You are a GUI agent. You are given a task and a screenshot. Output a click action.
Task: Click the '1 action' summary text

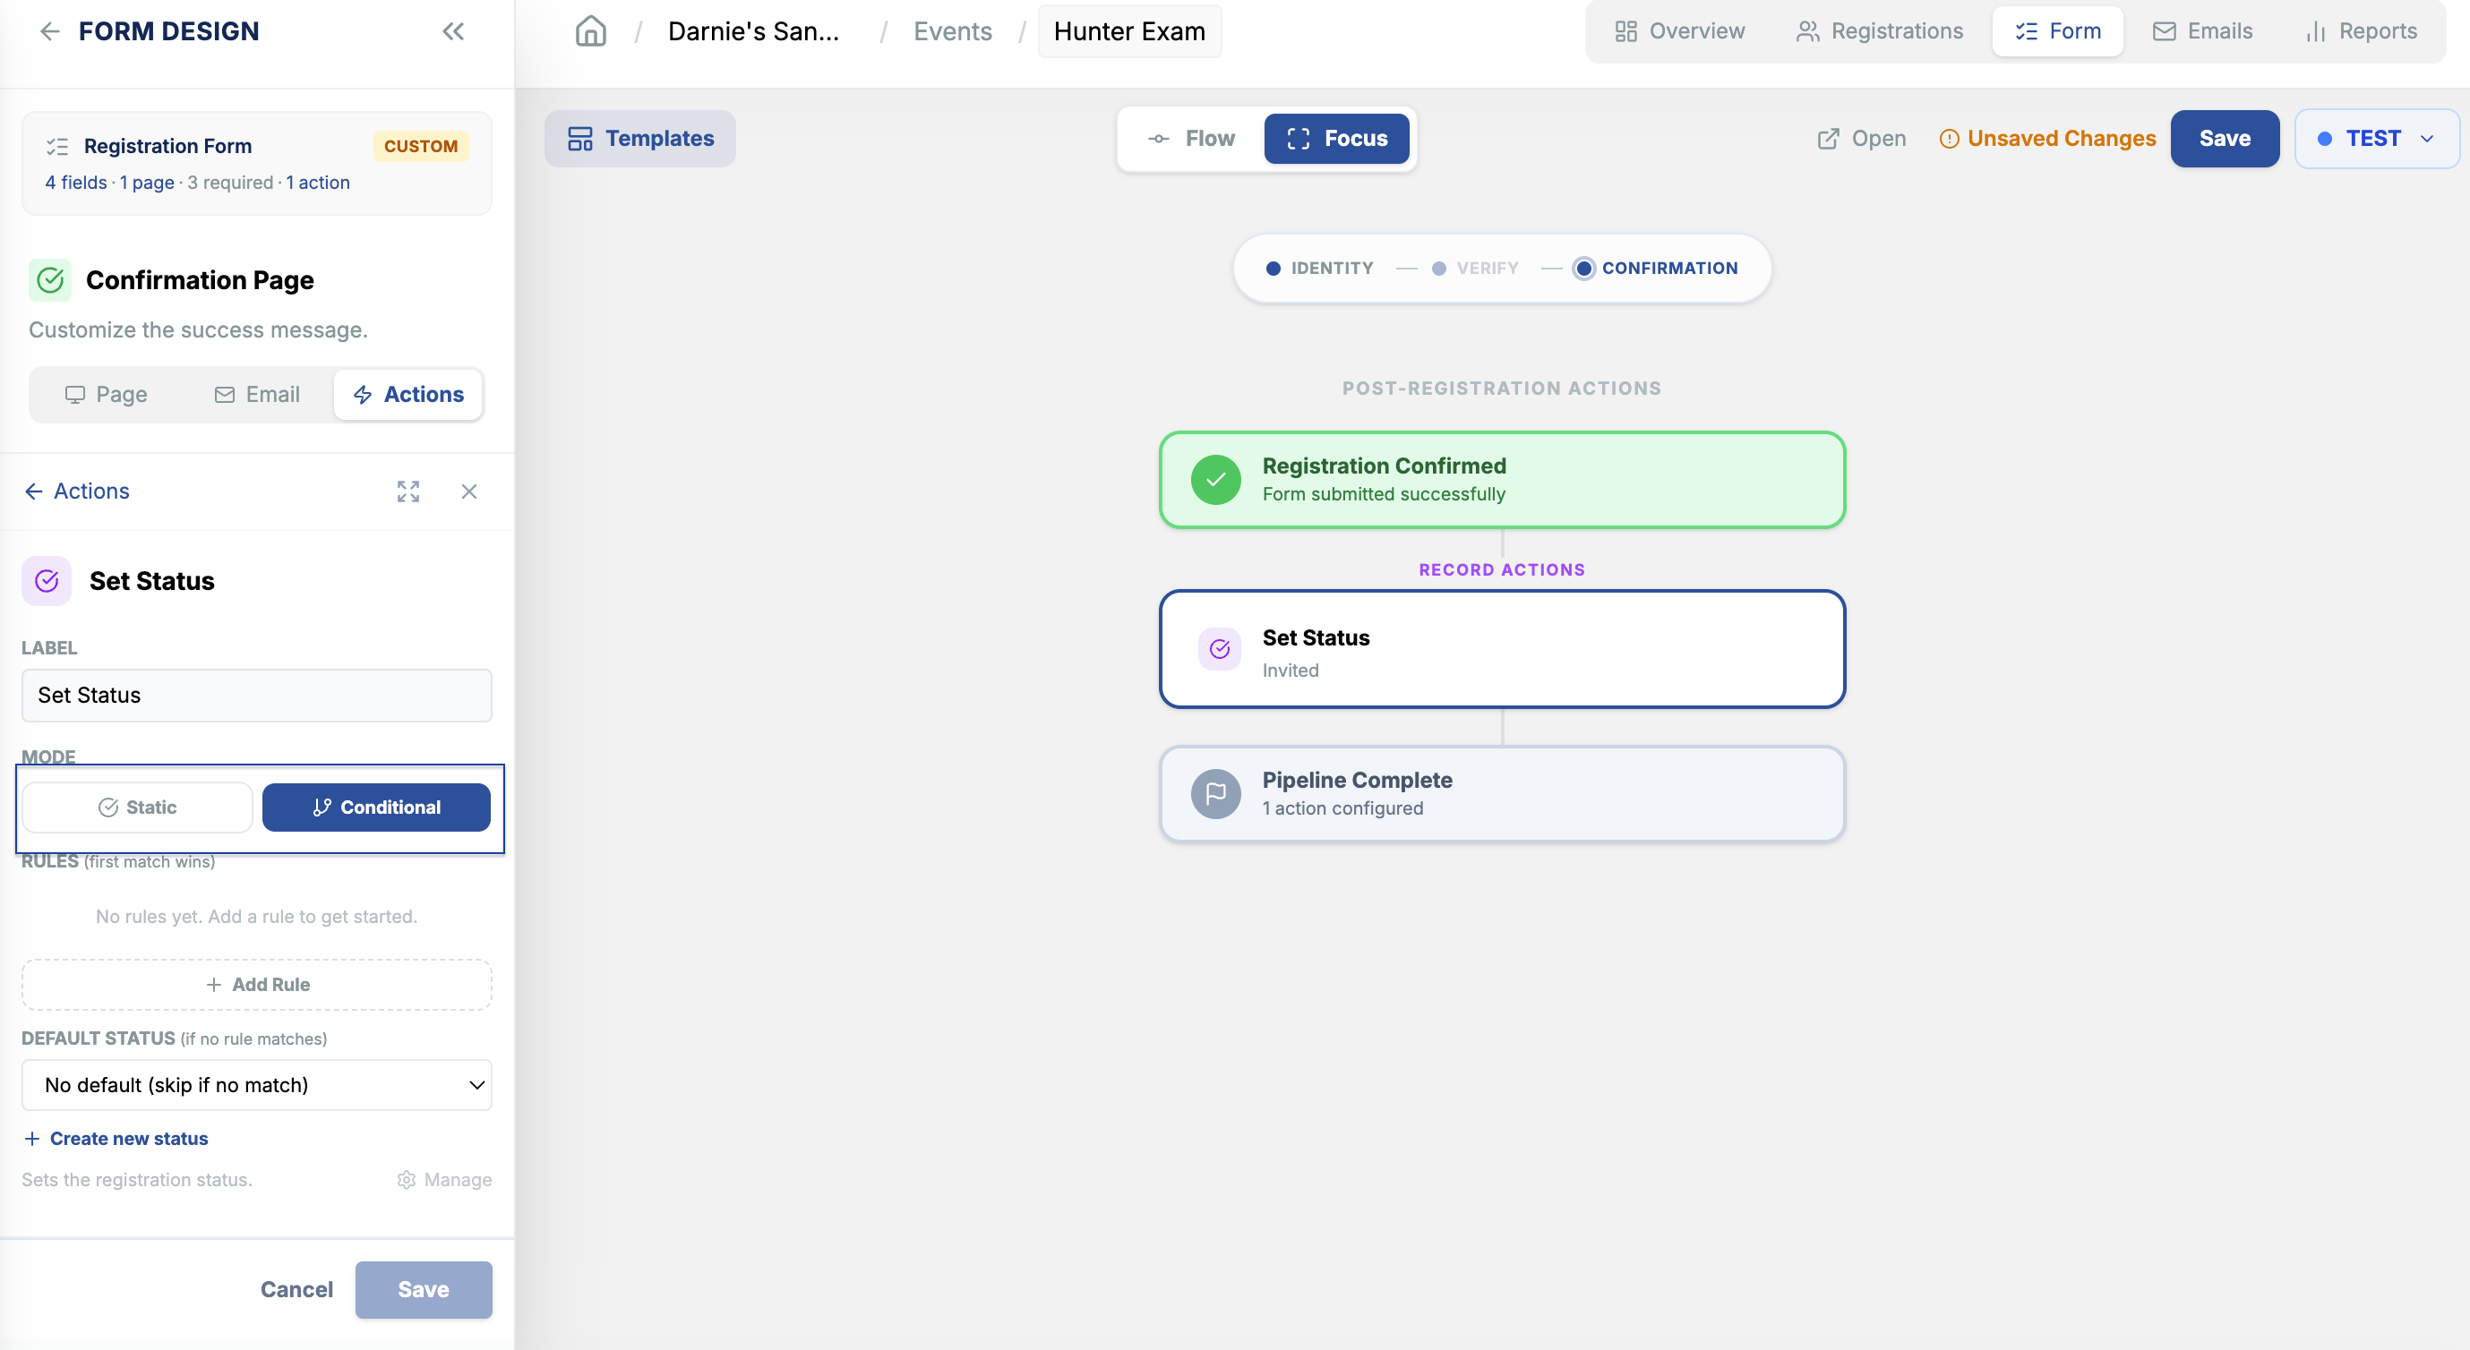[317, 182]
